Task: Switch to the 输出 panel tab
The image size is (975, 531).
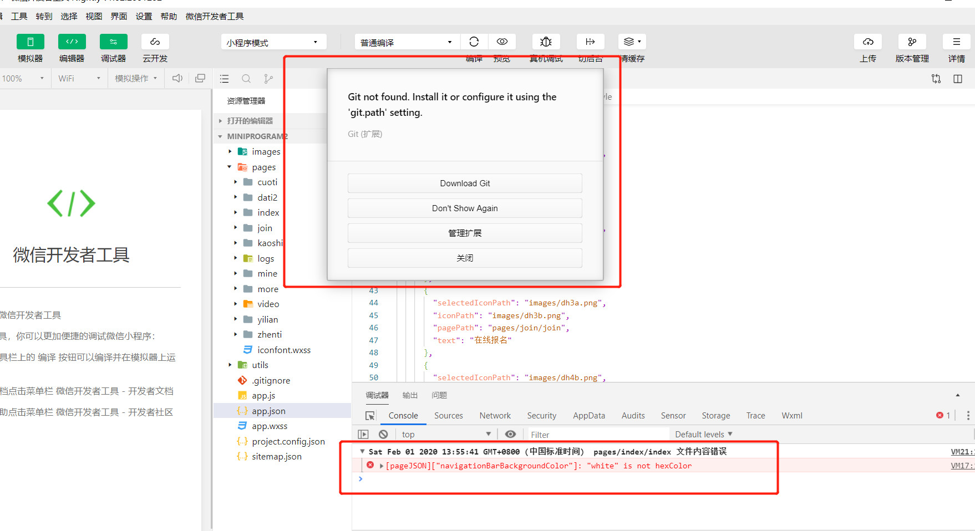Action: 410,395
